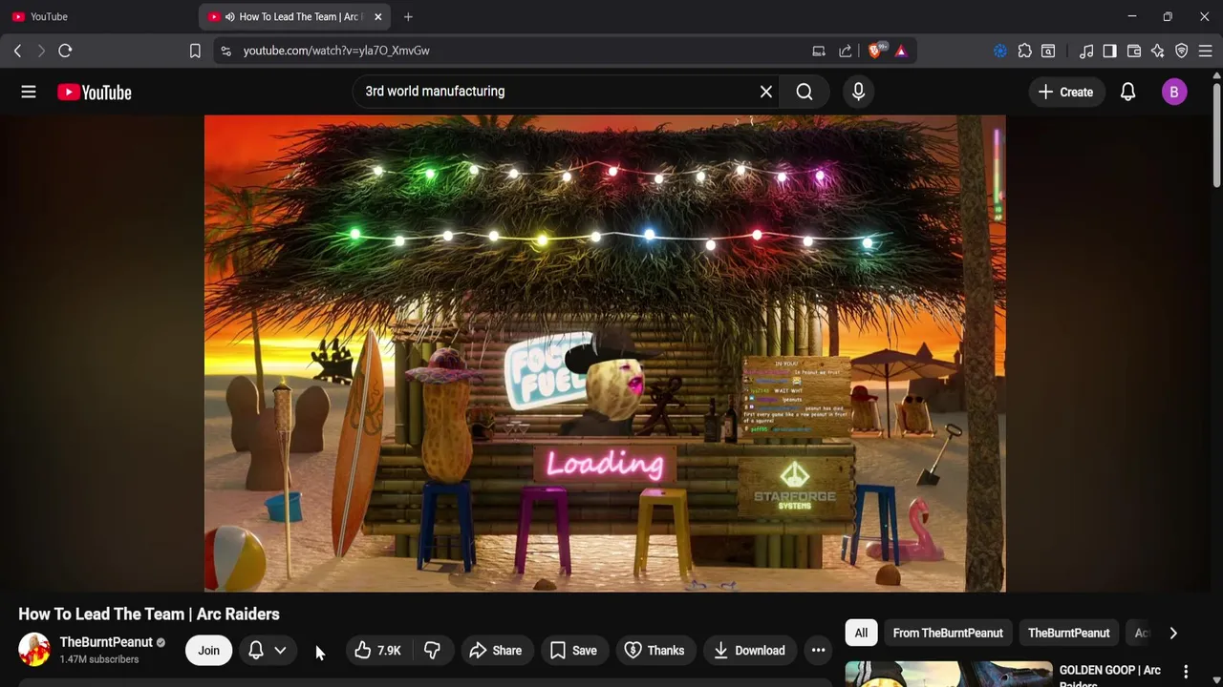Open YouTube notifications bell in header
This screenshot has height=687, width=1223.
1127,92
